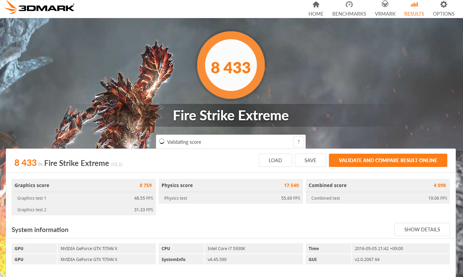
Task: Click the Results bar chart icon
Action: (414, 4)
